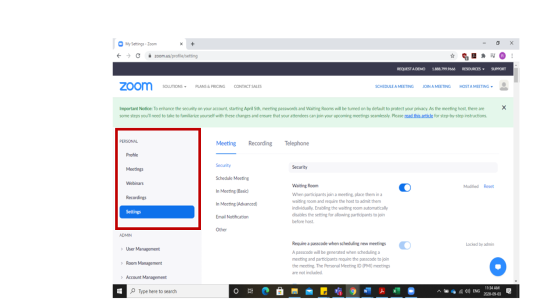Launch Microsoft Edge from taskbar
546x307 pixels.
click(x=265, y=291)
